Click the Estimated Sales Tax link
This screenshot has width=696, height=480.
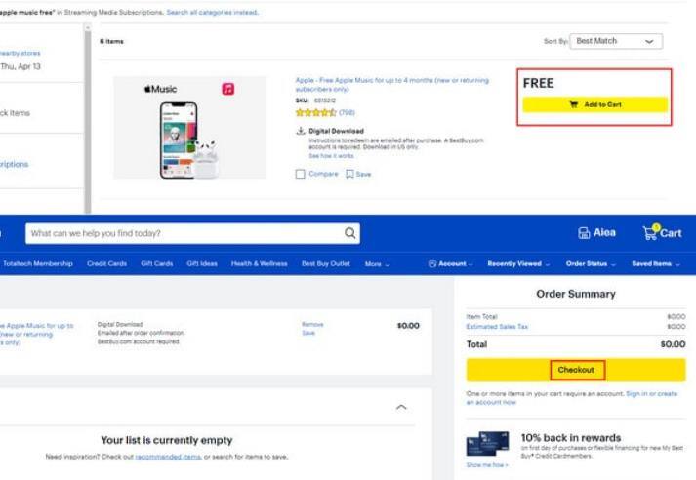[x=497, y=327]
